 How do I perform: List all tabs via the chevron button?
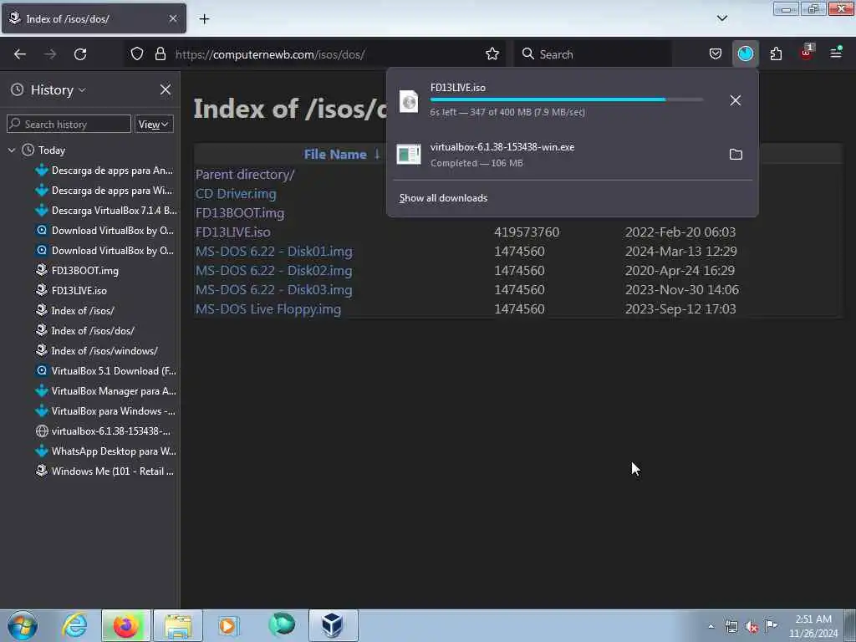(721, 18)
